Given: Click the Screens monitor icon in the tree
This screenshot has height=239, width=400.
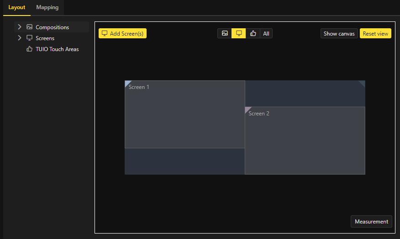Looking at the screenshot, I should [x=30, y=38].
